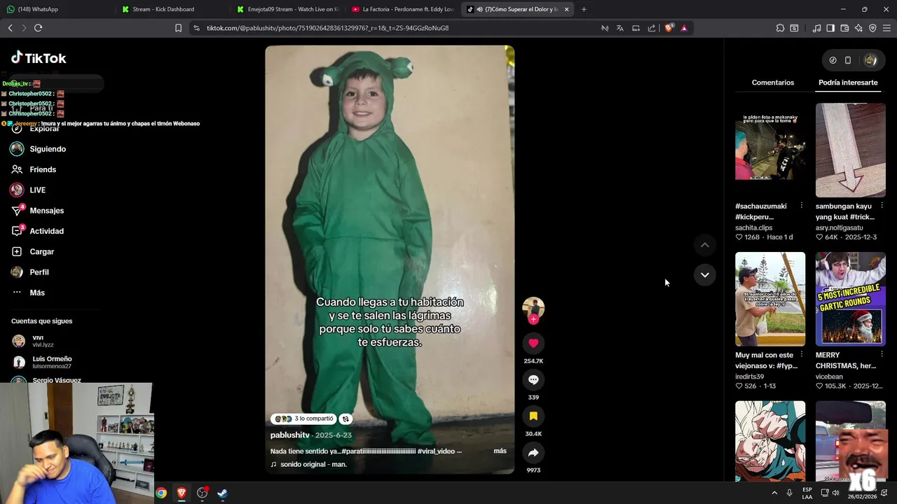Expand caption with the más link
The width and height of the screenshot is (897, 504).
(500, 451)
